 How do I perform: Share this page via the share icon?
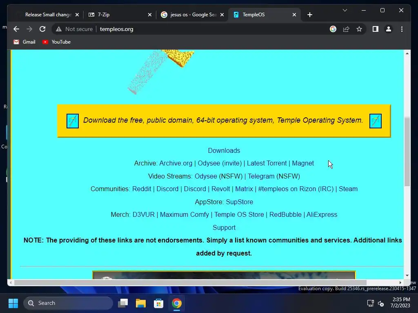coord(346,29)
